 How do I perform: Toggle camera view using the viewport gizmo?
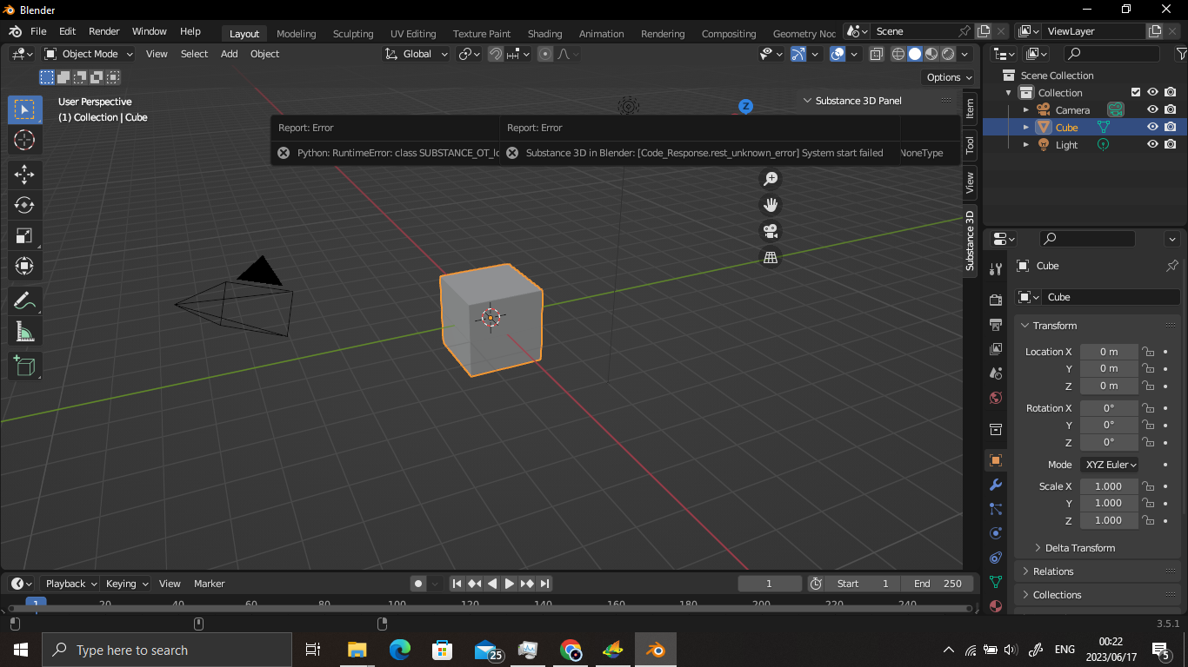click(770, 231)
